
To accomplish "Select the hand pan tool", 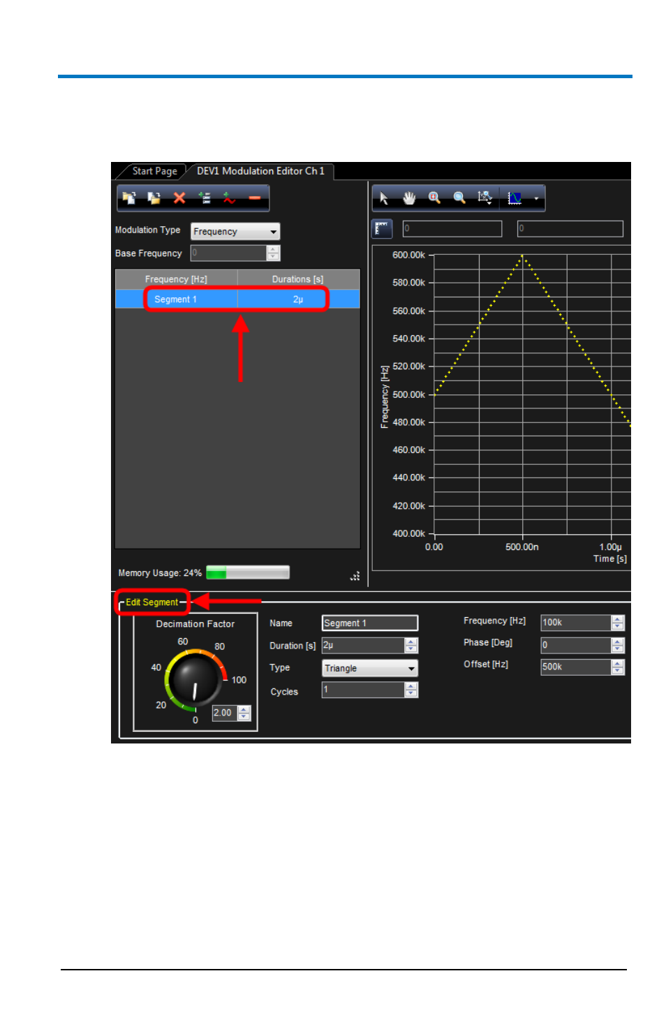I will tap(409, 198).
